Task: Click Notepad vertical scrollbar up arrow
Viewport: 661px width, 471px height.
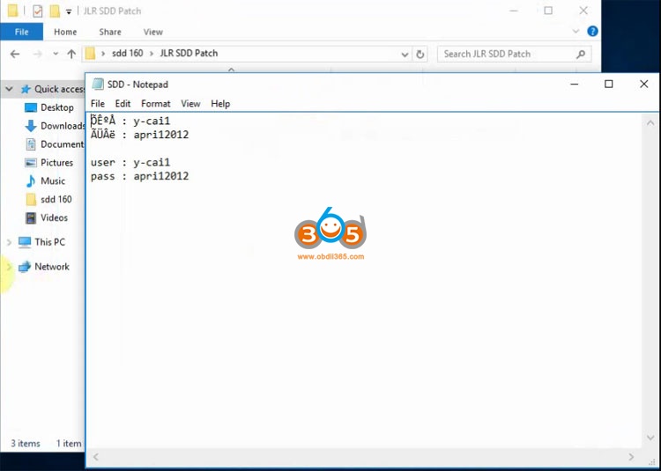Action: [650, 123]
